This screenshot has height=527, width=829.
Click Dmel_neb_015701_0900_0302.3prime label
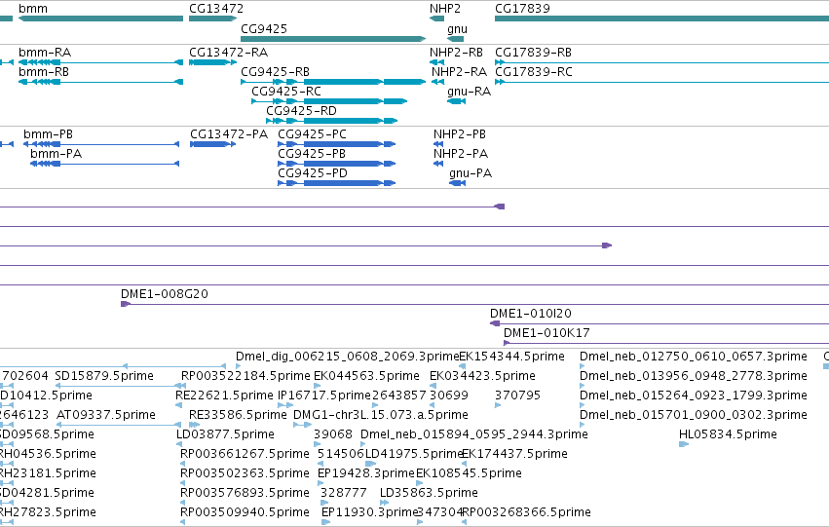point(694,415)
